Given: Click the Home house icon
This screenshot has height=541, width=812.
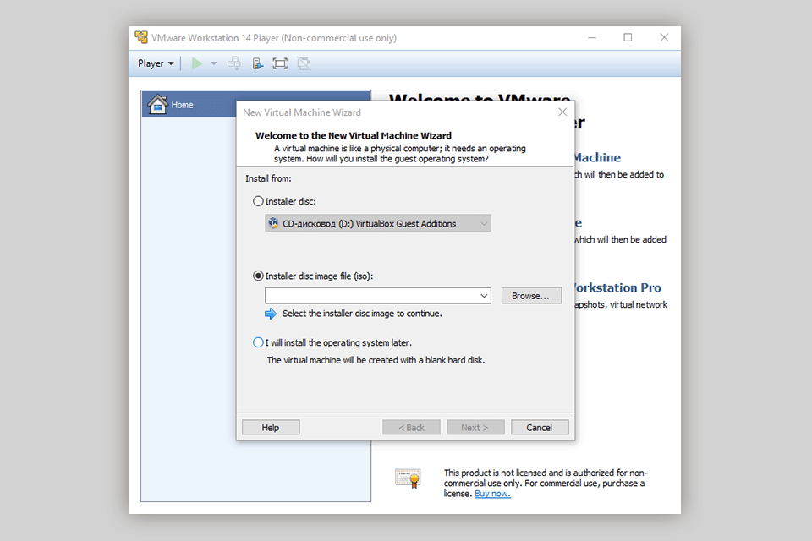Looking at the screenshot, I should point(157,103).
